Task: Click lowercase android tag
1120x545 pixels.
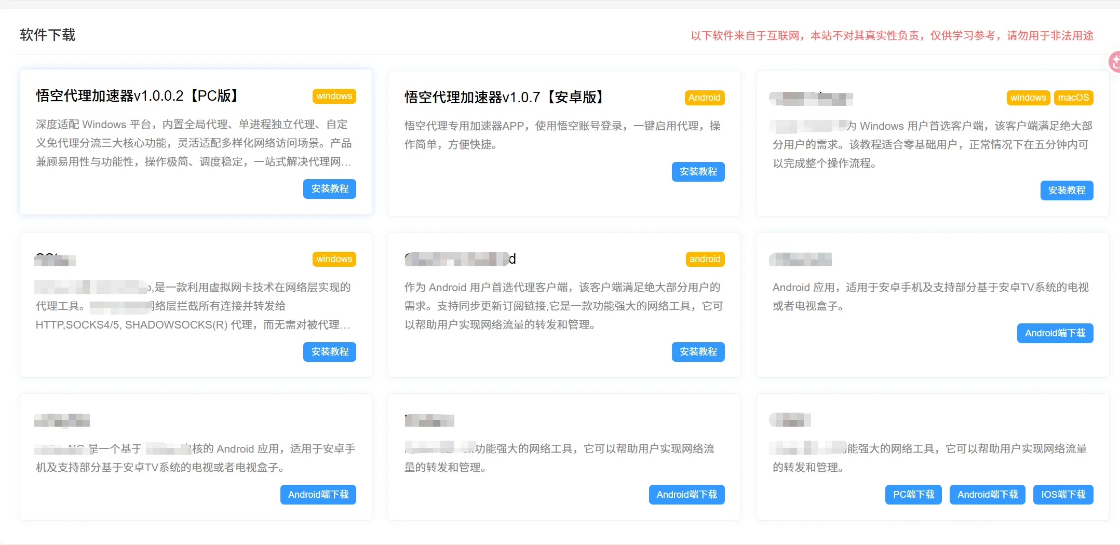Action: tap(705, 259)
